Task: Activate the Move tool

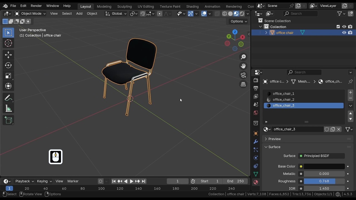Action: pyautogui.click(x=8, y=55)
